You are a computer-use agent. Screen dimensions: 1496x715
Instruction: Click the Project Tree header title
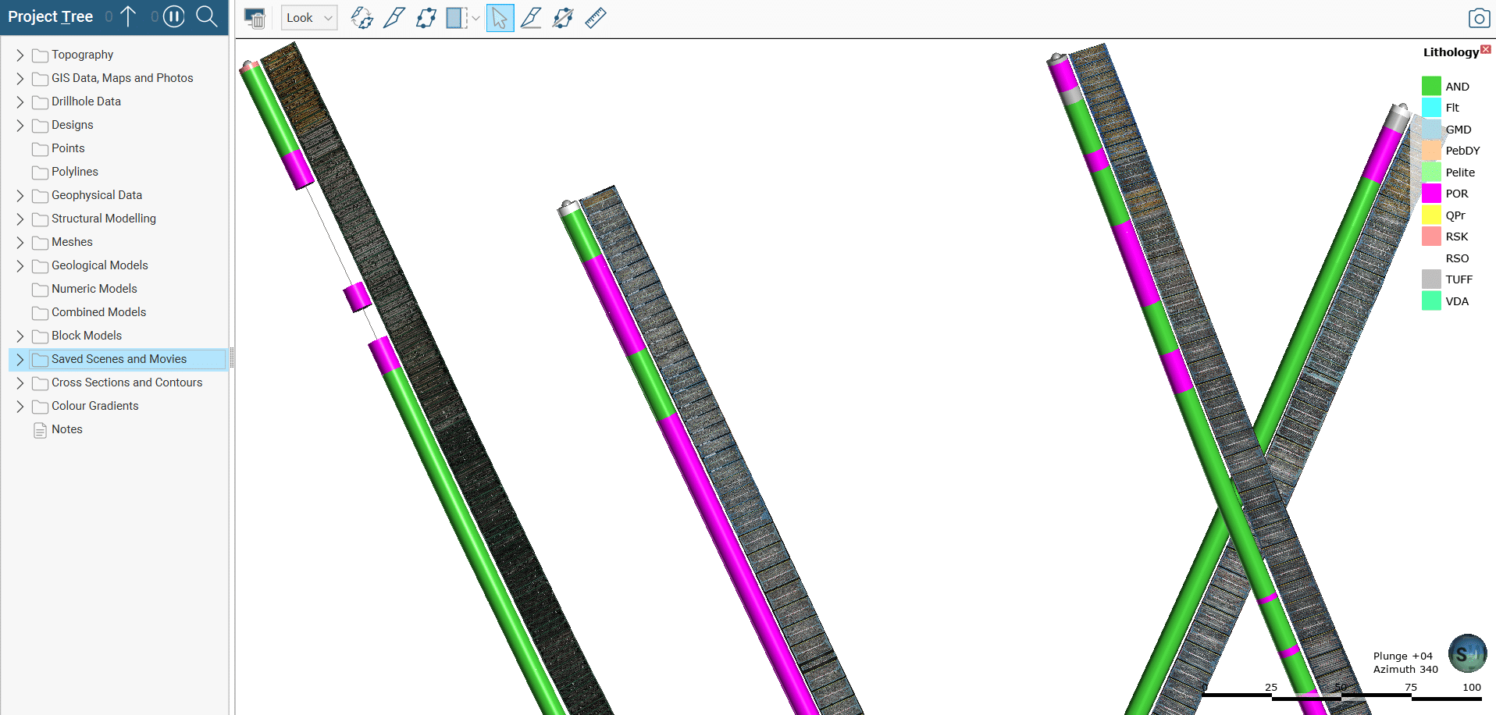tap(50, 16)
